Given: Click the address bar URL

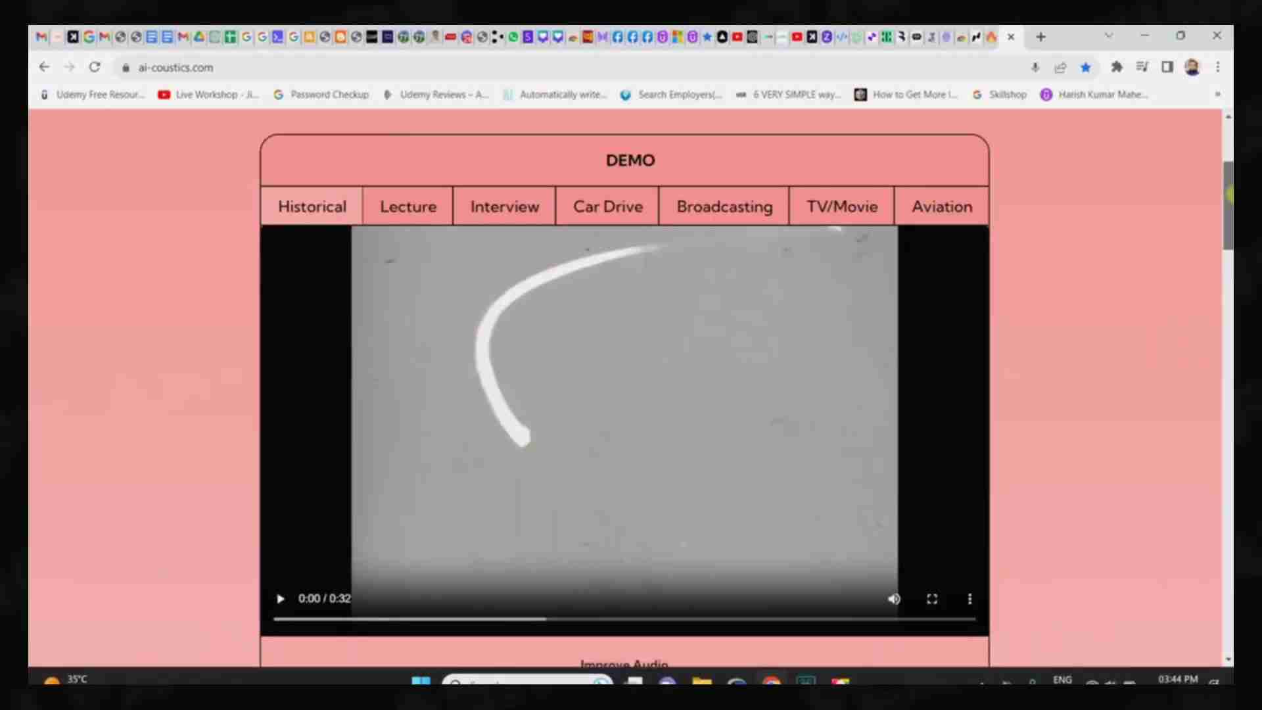Looking at the screenshot, I should click(x=175, y=67).
